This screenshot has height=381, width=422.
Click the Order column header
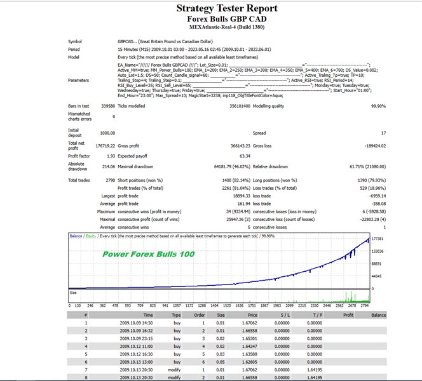point(200,314)
